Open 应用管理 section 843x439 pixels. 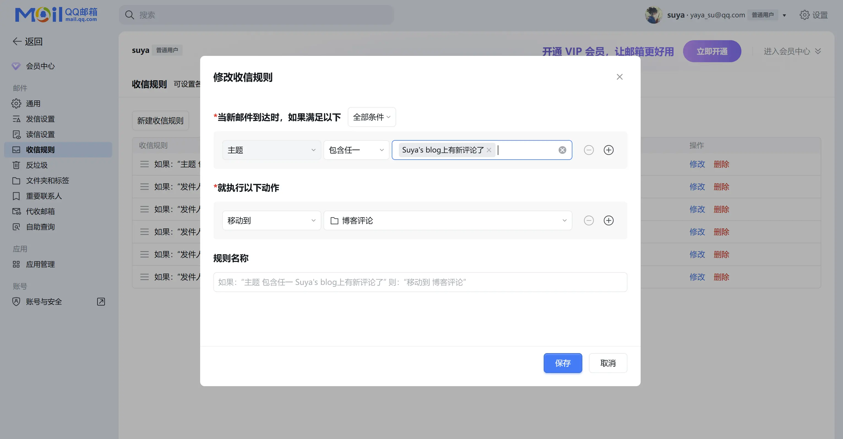(x=40, y=264)
